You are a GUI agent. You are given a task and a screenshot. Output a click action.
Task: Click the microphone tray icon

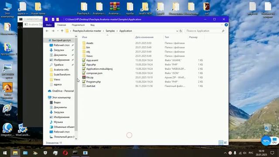(235, 153)
